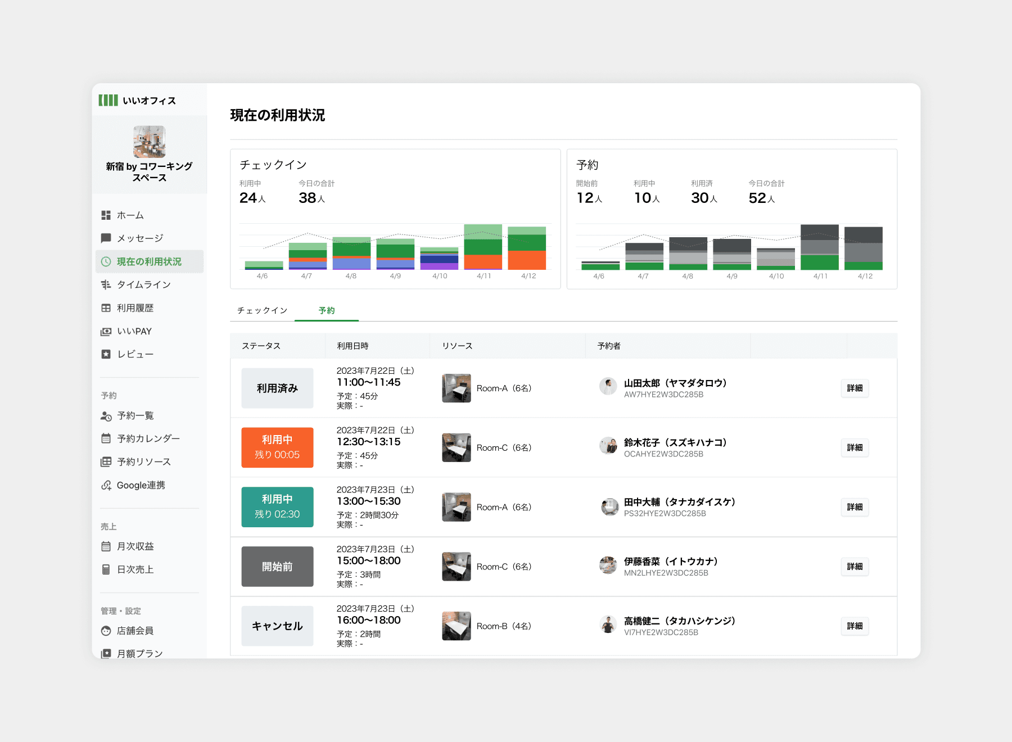This screenshot has height=742, width=1012.
Task: Select the 予約 tab above the table
Action: tap(327, 310)
